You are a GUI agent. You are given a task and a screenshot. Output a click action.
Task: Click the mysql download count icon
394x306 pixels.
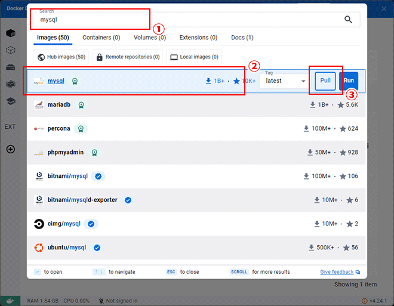coord(208,81)
